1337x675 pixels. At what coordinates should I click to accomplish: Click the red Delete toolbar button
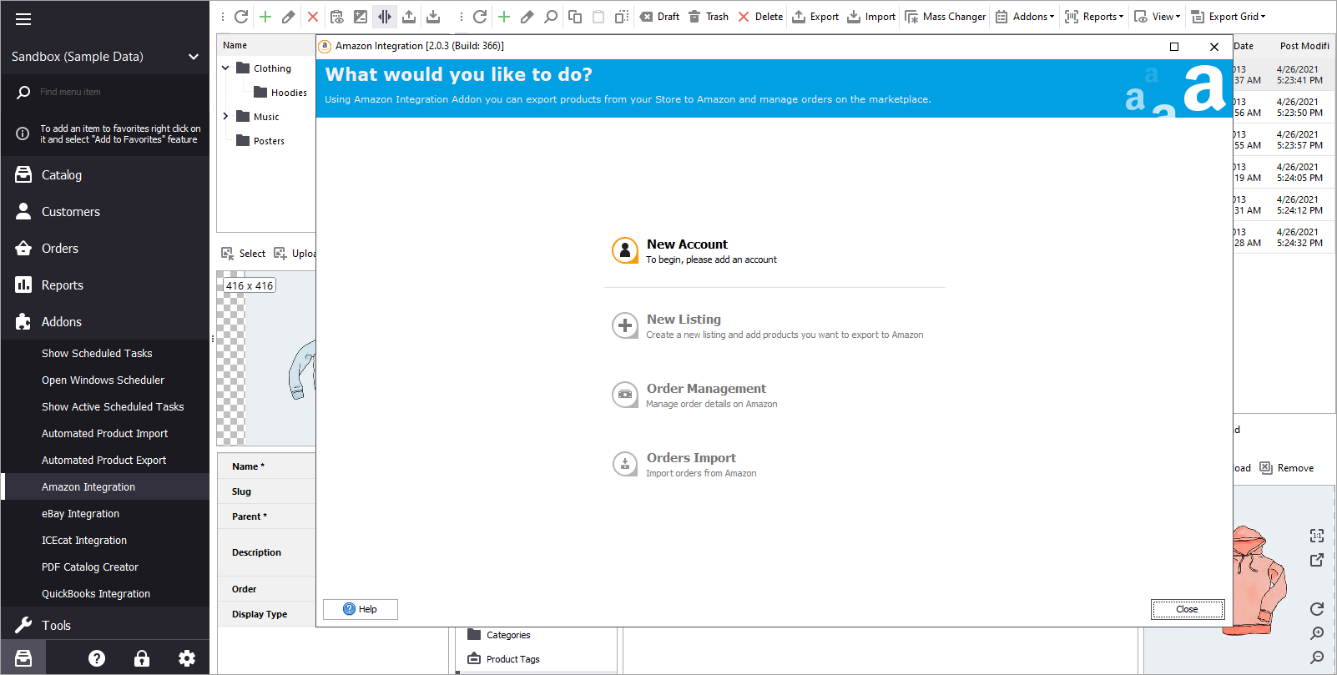click(x=760, y=17)
